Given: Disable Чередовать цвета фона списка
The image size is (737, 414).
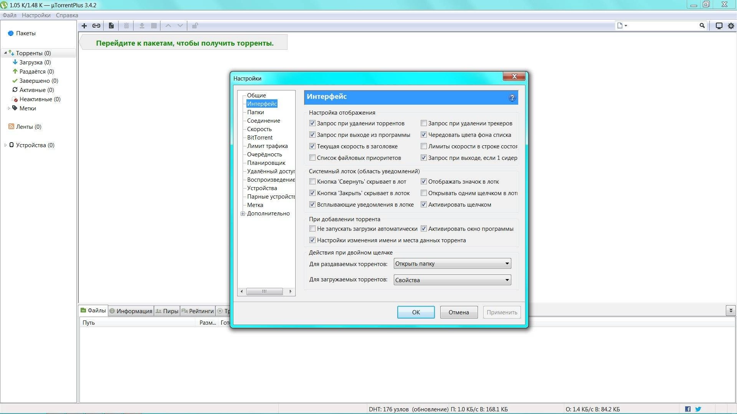Looking at the screenshot, I should click(424, 135).
